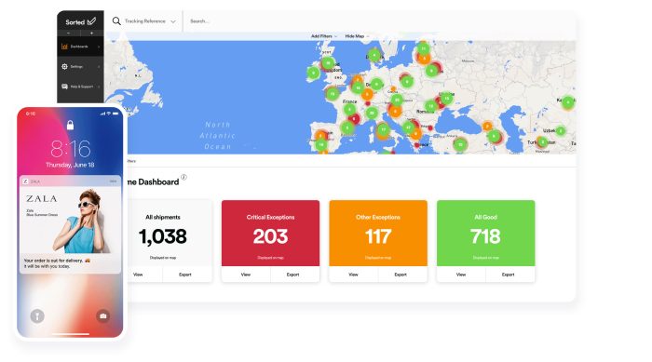This screenshot has height=362, width=652.
Task: Expand the Dashboards sidebar chevron
Action: tap(99, 47)
